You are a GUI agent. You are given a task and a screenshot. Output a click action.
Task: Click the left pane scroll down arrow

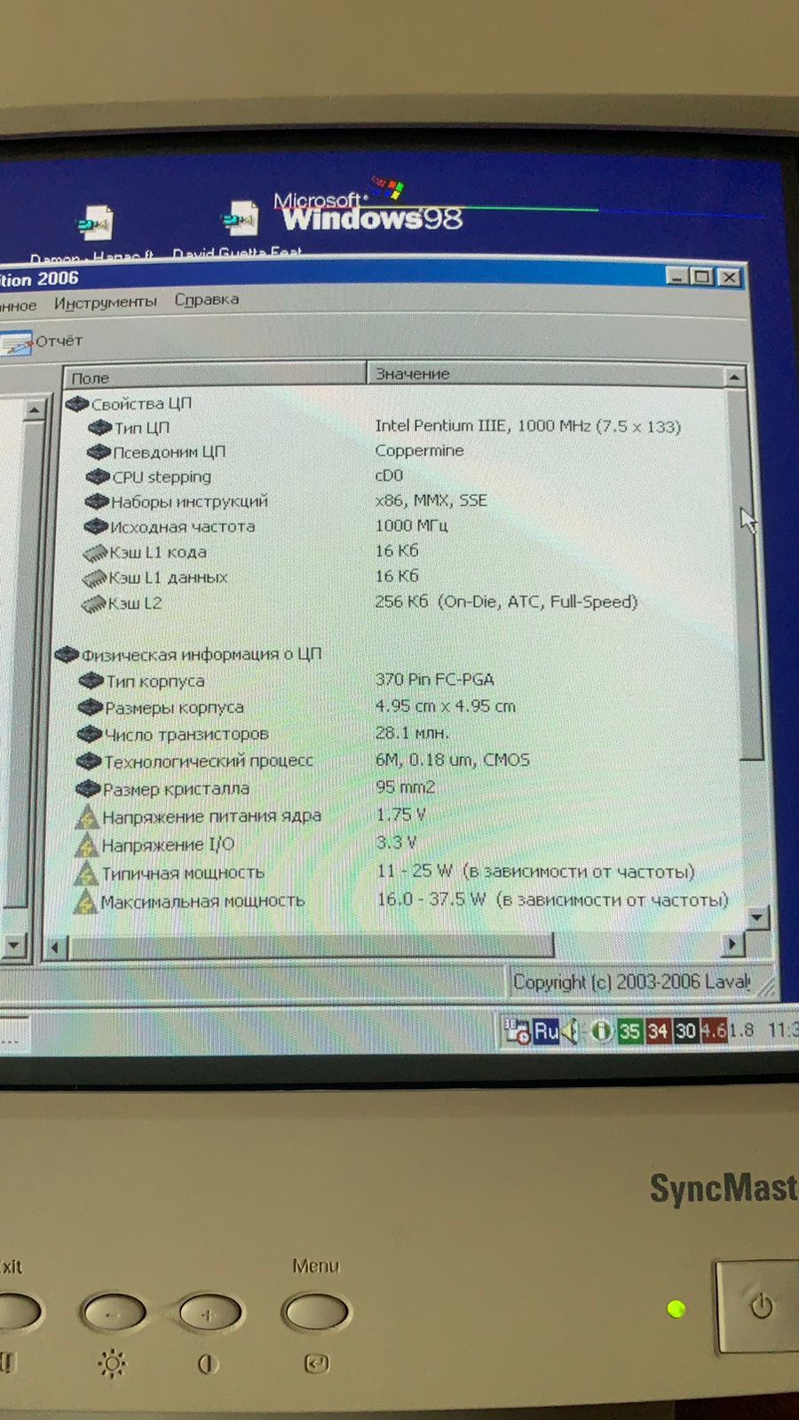coord(13,946)
